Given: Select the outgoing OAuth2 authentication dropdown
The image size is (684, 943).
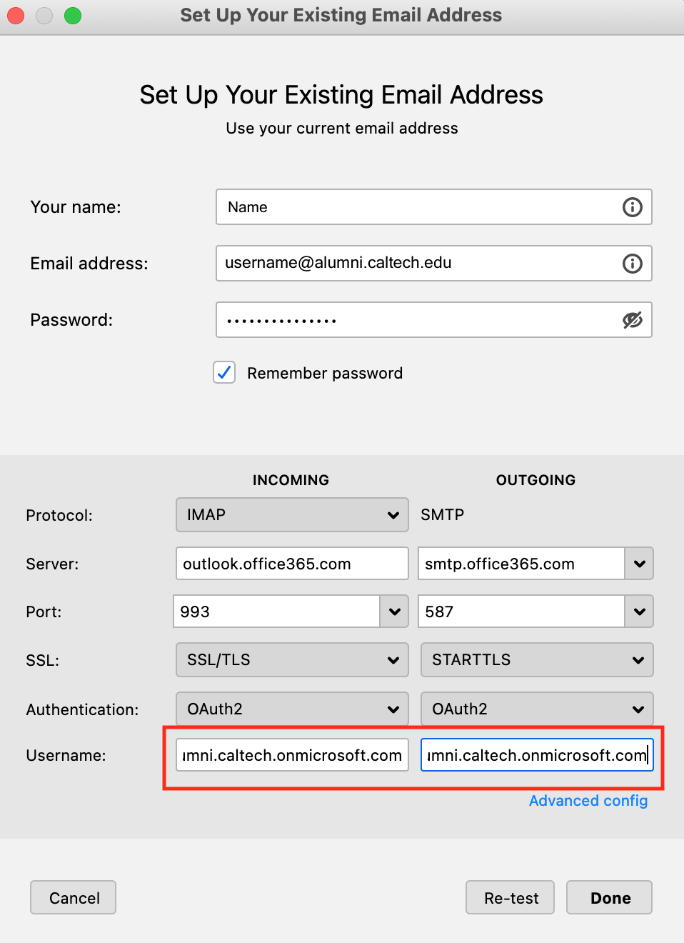Looking at the screenshot, I should [x=537, y=709].
